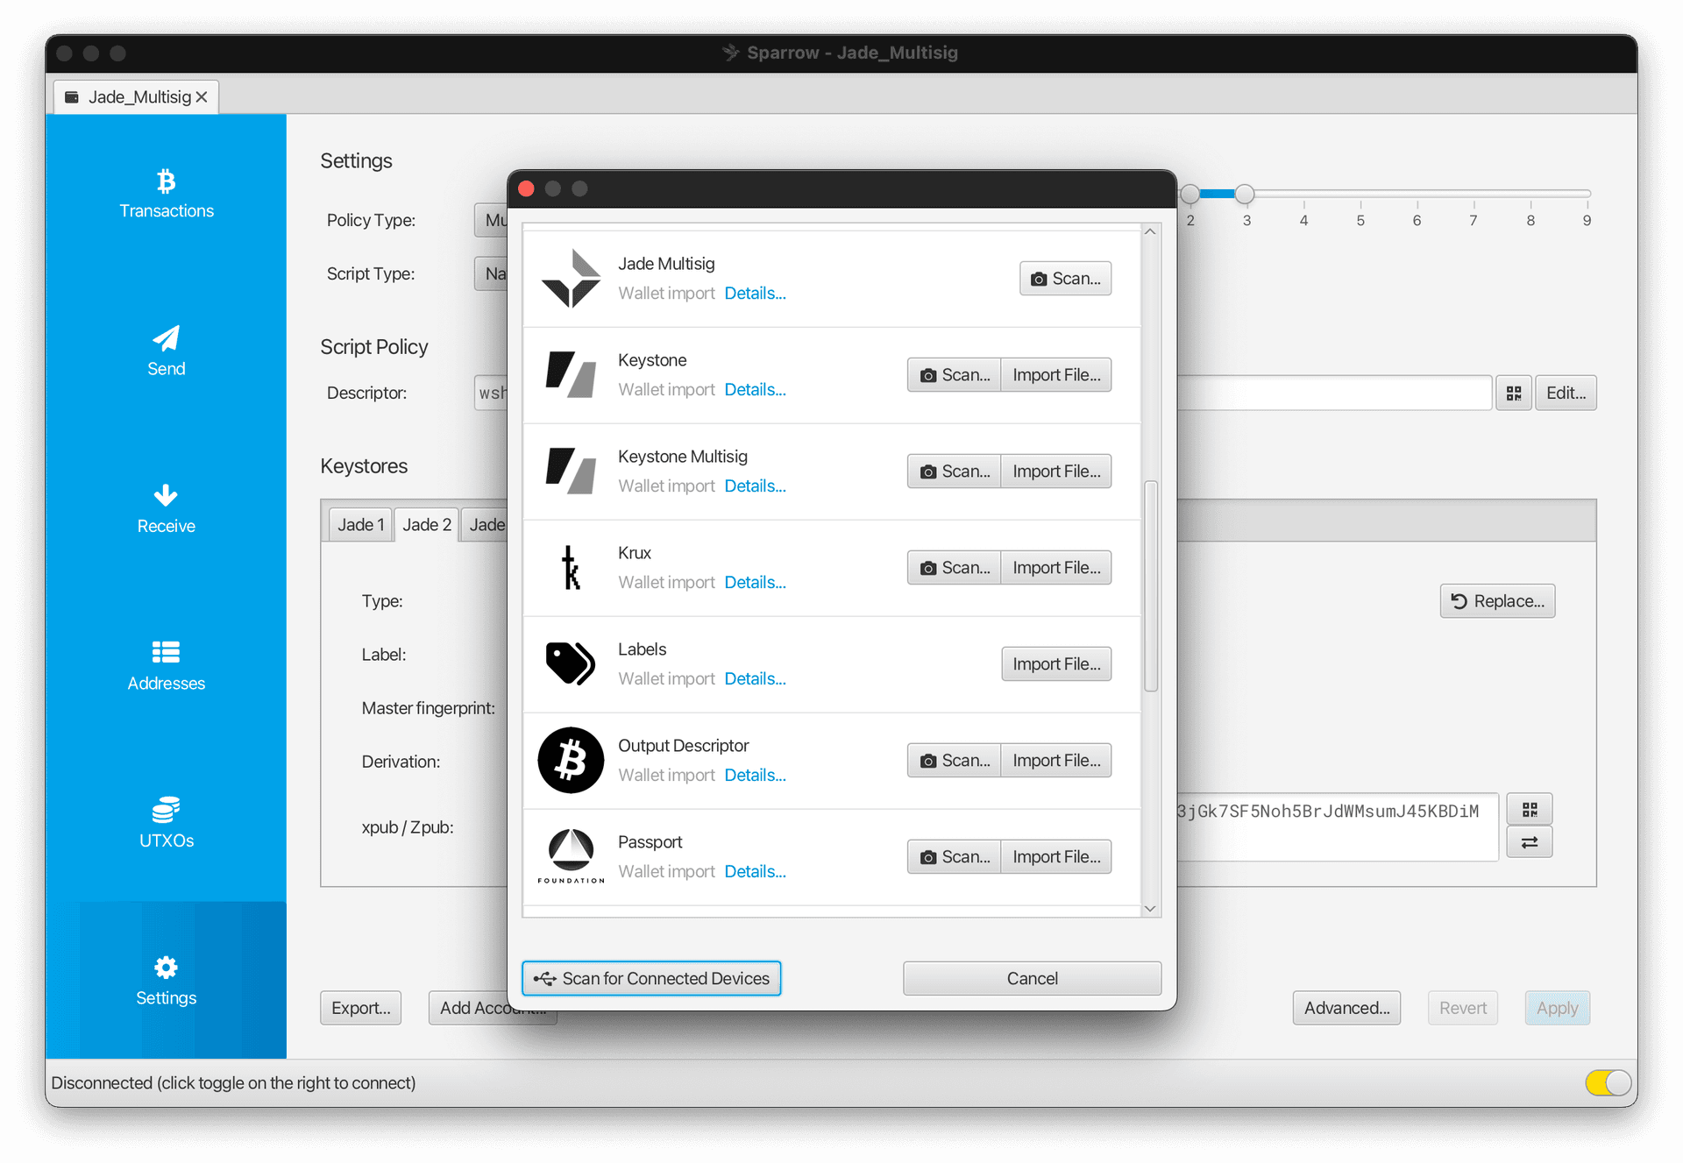This screenshot has height=1163, width=1683.
Task: Click the Advanced button
Action: coord(1346,1008)
